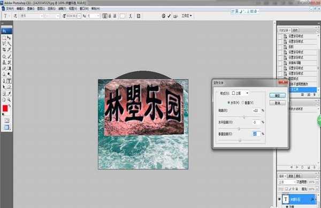Open the 编辑(E) menu
This screenshot has height=208, width=321.
[20, 9]
